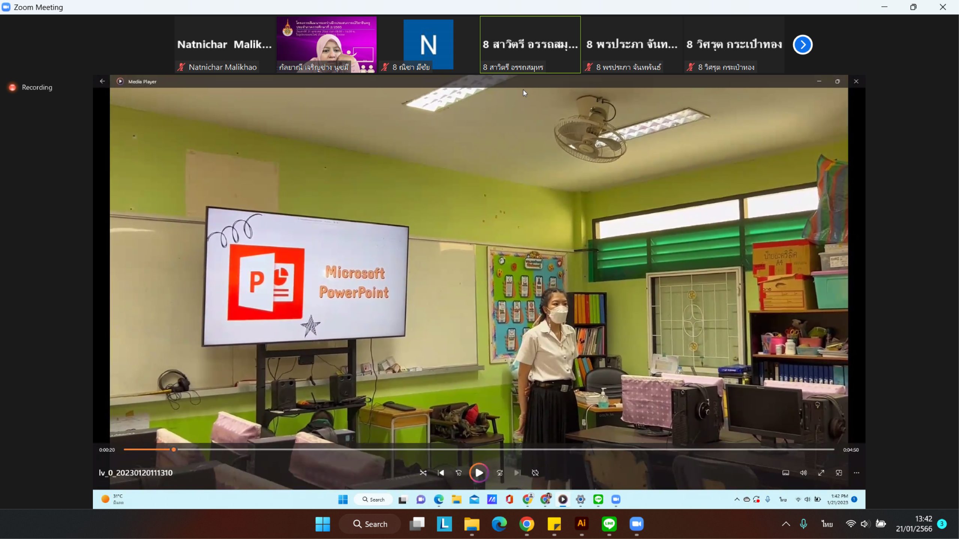Open Sticky Notes on host taskbar
Viewport: 959px width, 539px height.
tap(554, 524)
